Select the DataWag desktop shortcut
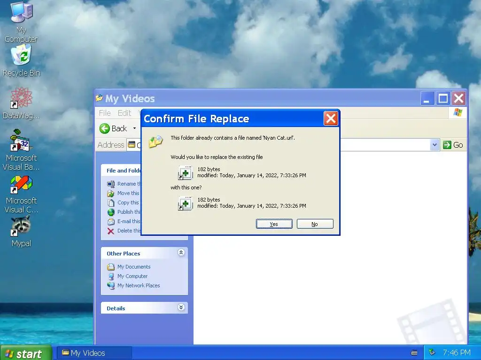This screenshot has height=360, width=481. (x=21, y=104)
